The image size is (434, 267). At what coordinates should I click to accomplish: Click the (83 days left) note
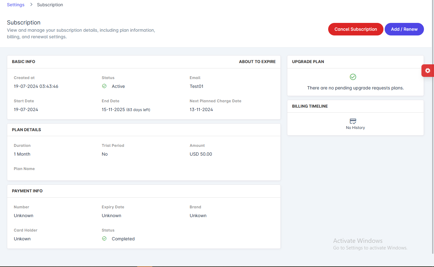coord(138,110)
